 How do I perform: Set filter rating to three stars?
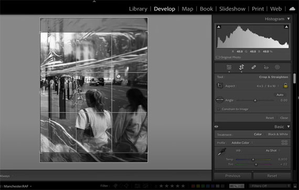(172, 186)
